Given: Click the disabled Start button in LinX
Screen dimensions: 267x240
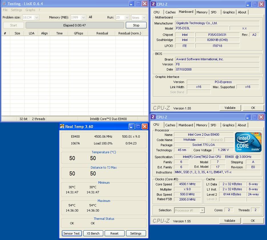Looking at the screenshot, I should [13, 25].
